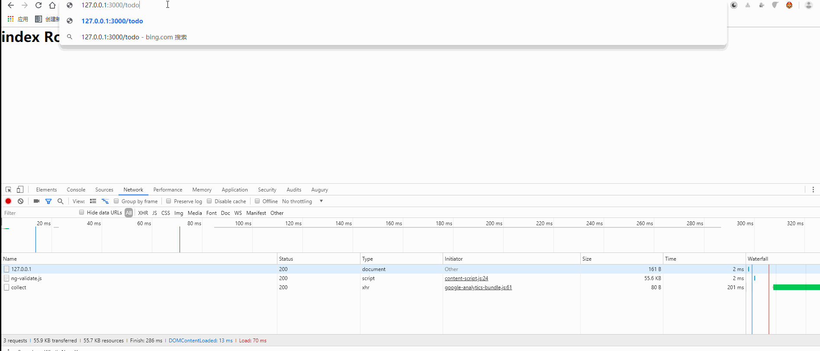Tick the Offline checkbox

pyautogui.click(x=257, y=201)
